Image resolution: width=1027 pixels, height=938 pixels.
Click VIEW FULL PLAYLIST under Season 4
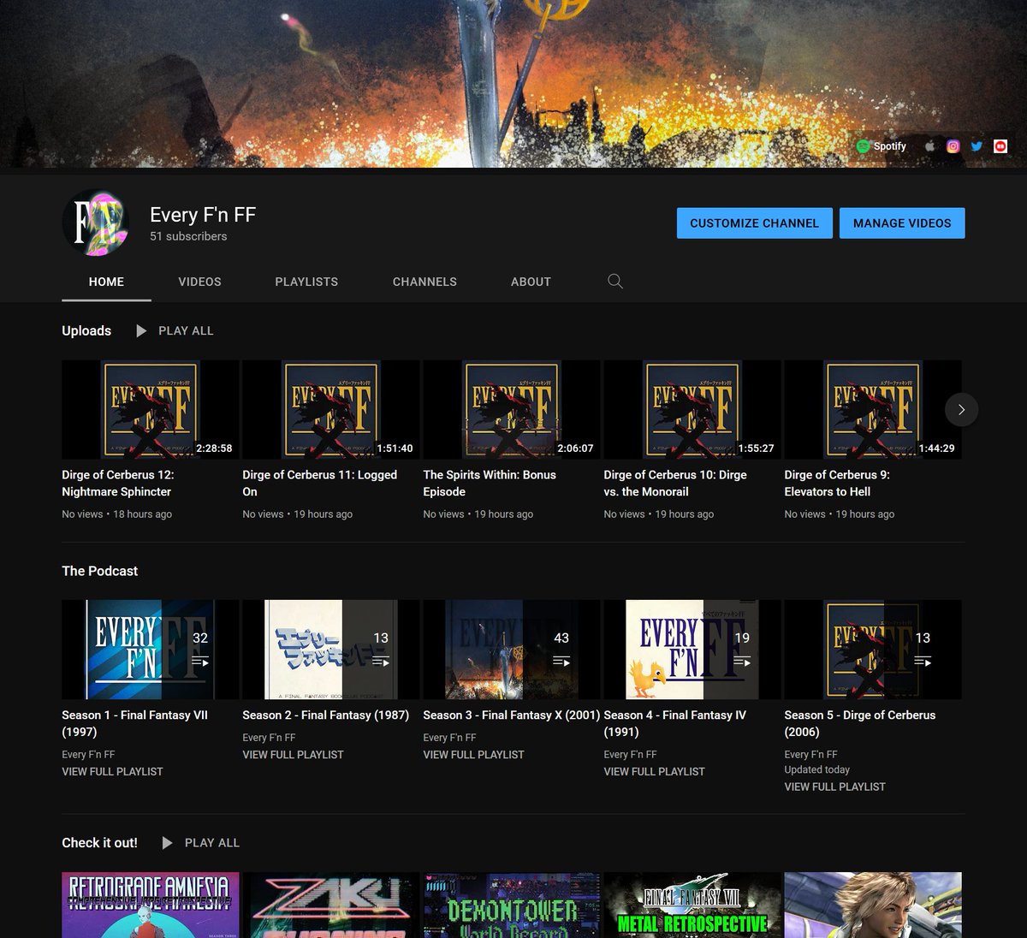click(x=654, y=771)
